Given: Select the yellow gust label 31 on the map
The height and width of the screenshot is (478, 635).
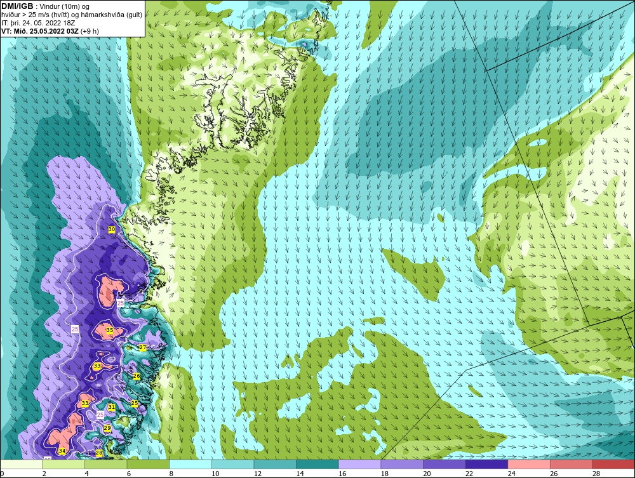Looking at the screenshot, I should click(x=112, y=407).
